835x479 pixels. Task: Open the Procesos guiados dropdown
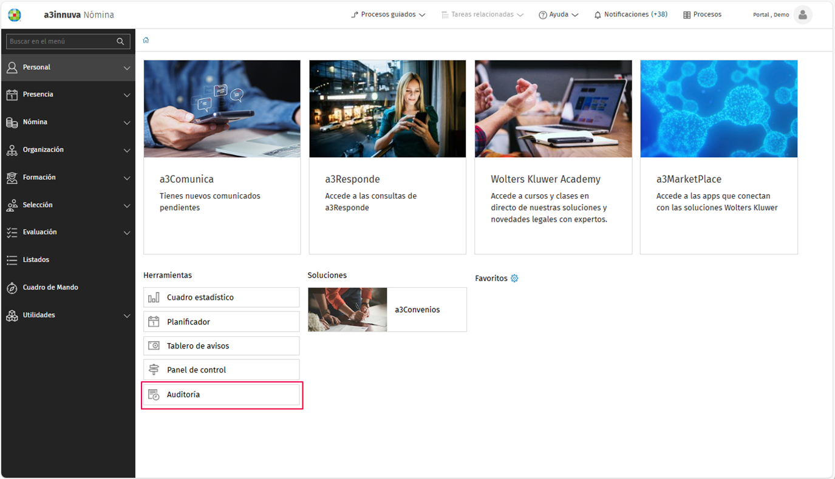(x=388, y=15)
